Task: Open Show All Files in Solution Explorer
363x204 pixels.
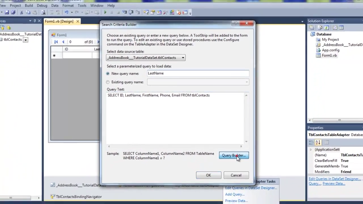Action: (x=320, y=27)
